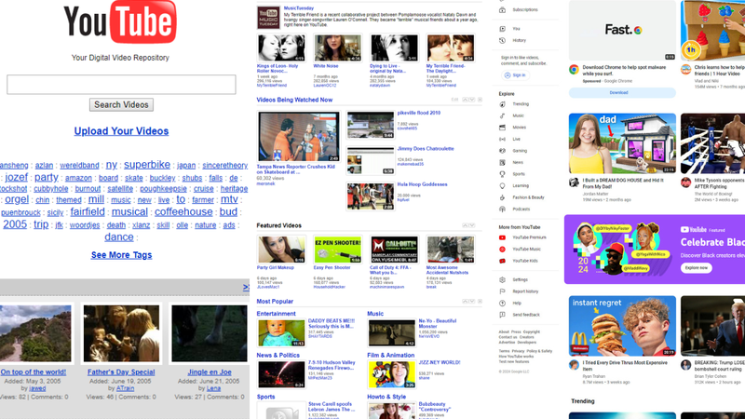Open the Music category under Most Popular
Viewport: 745px width, 419px height.
click(x=375, y=314)
